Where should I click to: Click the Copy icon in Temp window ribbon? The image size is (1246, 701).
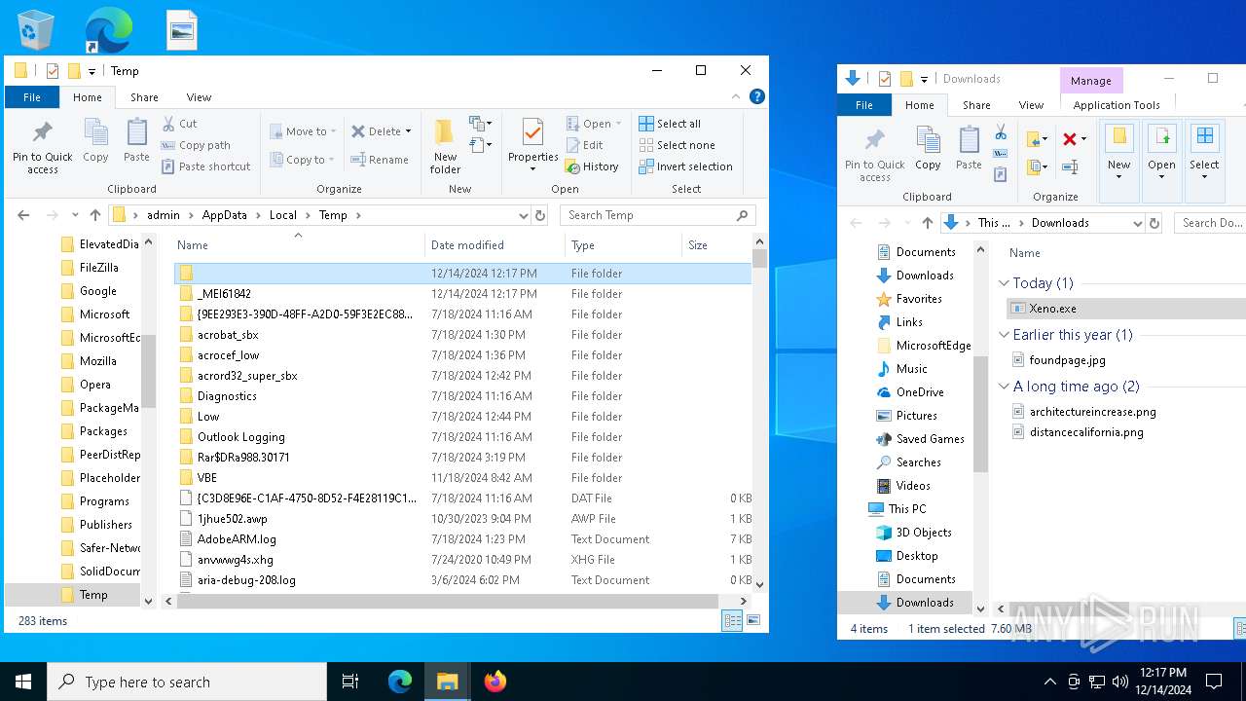[x=95, y=141]
